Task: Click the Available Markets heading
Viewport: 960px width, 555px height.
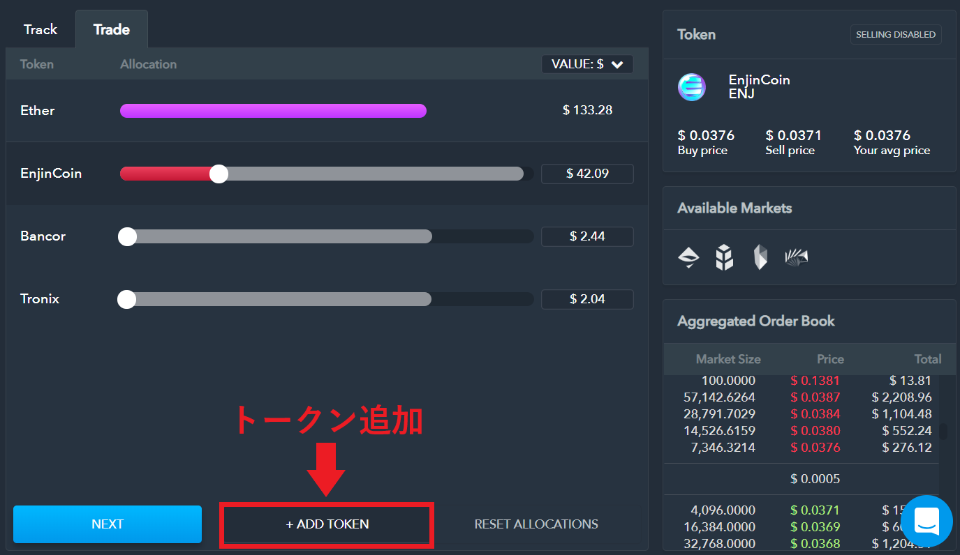Action: click(734, 208)
